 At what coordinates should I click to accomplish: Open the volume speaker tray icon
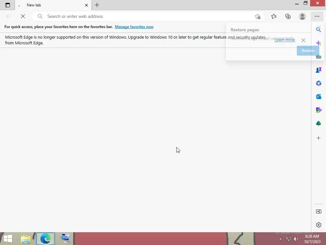tap(296, 239)
